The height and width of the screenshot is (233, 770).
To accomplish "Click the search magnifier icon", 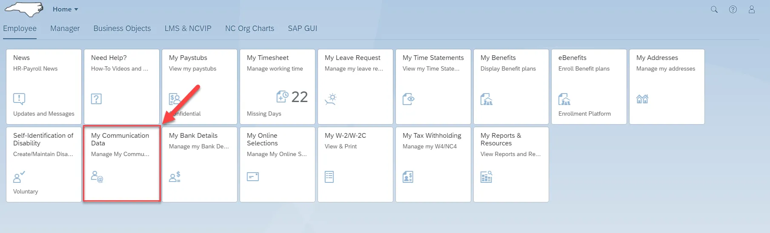I will [x=714, y=9].
